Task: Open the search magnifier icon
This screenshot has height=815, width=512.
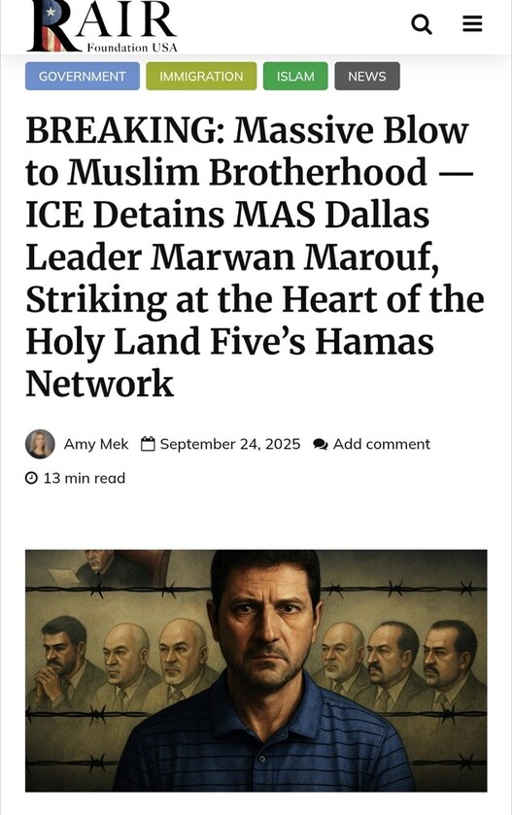Action: click(x=422, y=24)
